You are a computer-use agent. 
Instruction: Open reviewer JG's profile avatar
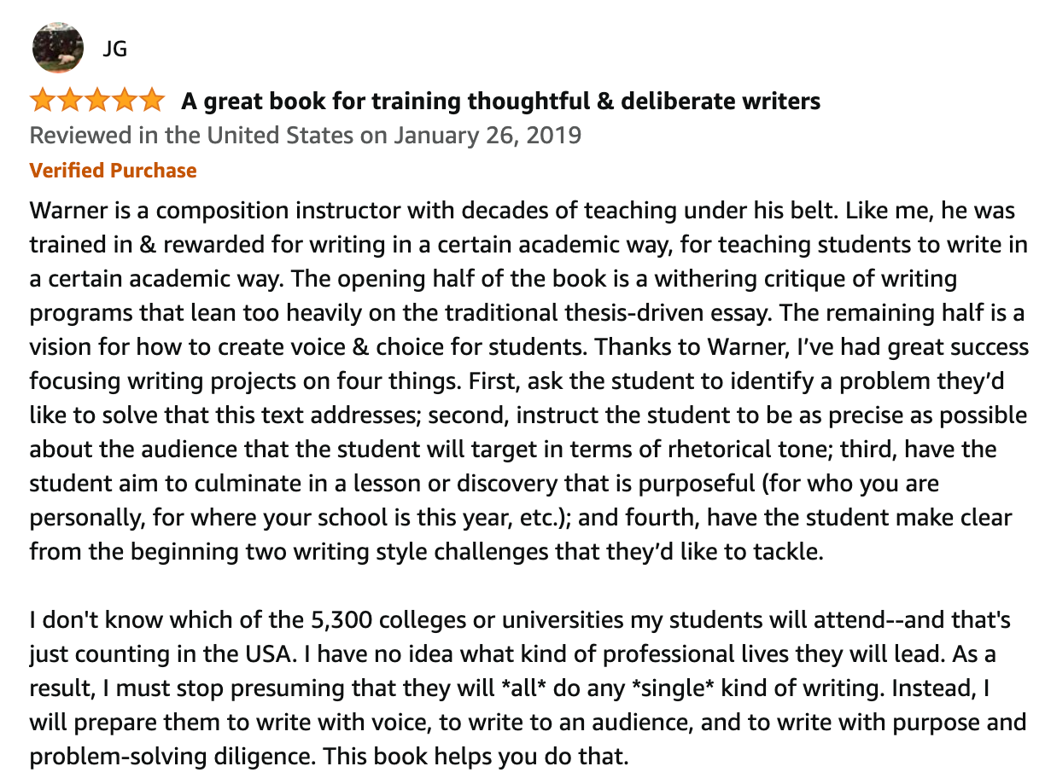(58, 48)
